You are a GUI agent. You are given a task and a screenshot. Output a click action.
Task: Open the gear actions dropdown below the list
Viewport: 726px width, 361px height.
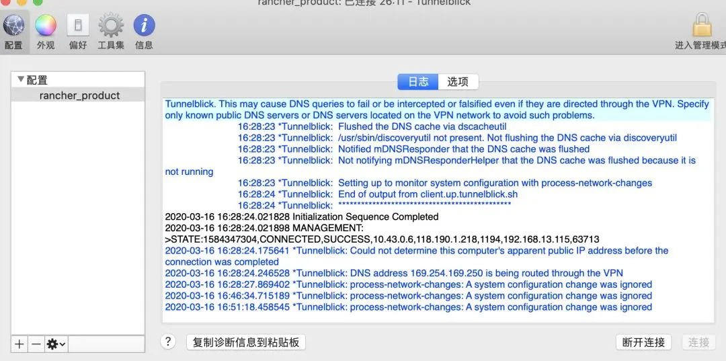pos(56,344)
